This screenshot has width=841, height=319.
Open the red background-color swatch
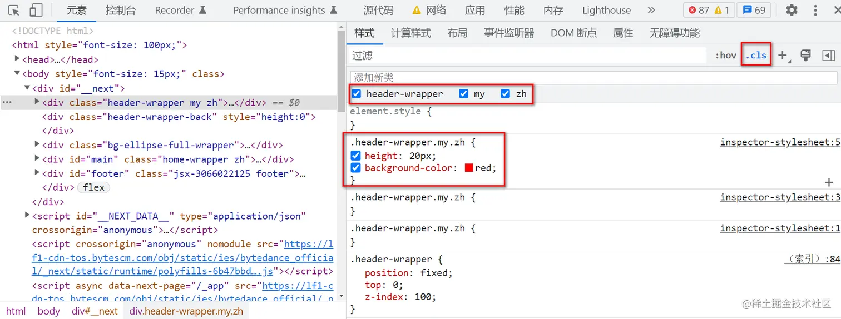tap(469, 168)
